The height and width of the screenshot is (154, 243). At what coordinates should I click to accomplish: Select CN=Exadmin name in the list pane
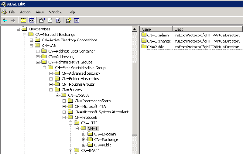(158, 35)
